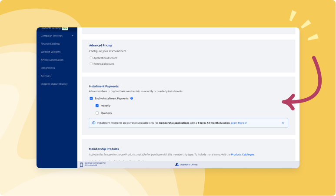The width and height of the screenshot is (336, 196).
Task: Expand the Campaign Settings menu arrow
Action: [x=73, y=36]
